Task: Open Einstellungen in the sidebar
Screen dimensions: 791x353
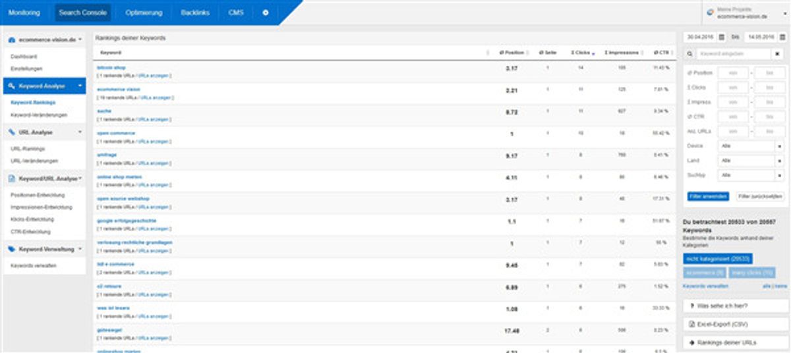Action: pos(26,68)
